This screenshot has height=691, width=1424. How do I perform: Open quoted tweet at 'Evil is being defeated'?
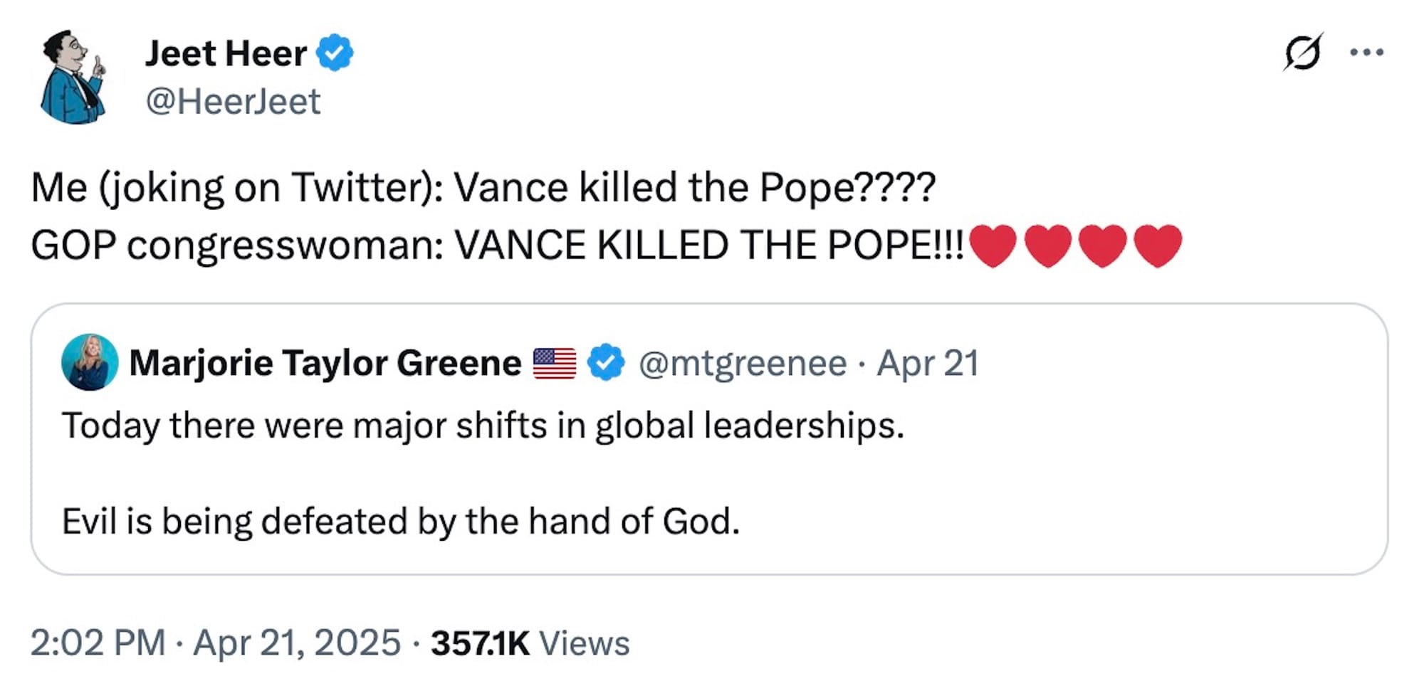[x=400, y=521]
